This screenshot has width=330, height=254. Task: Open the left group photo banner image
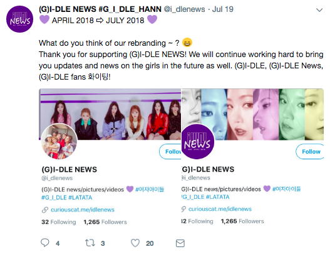coord(110,114)
